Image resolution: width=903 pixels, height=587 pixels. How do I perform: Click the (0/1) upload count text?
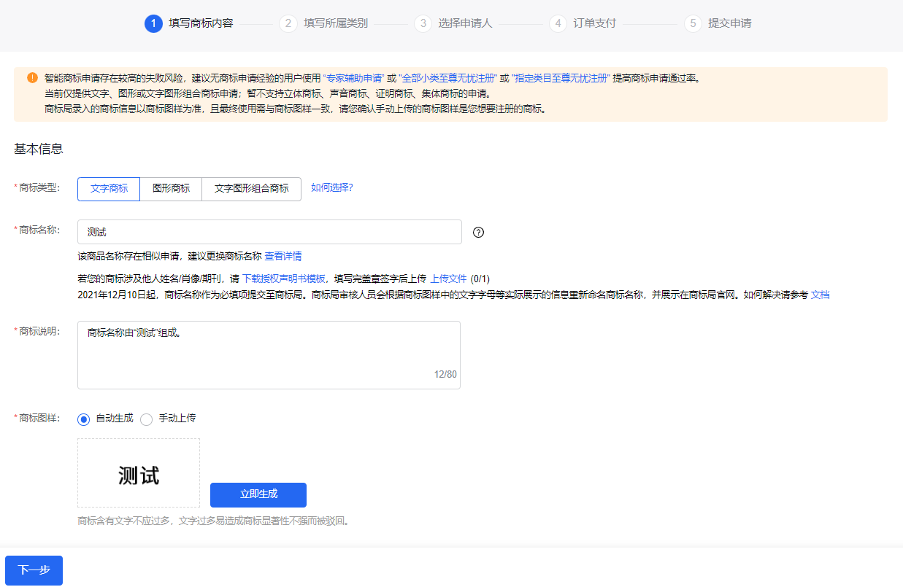tap(480, 279)
